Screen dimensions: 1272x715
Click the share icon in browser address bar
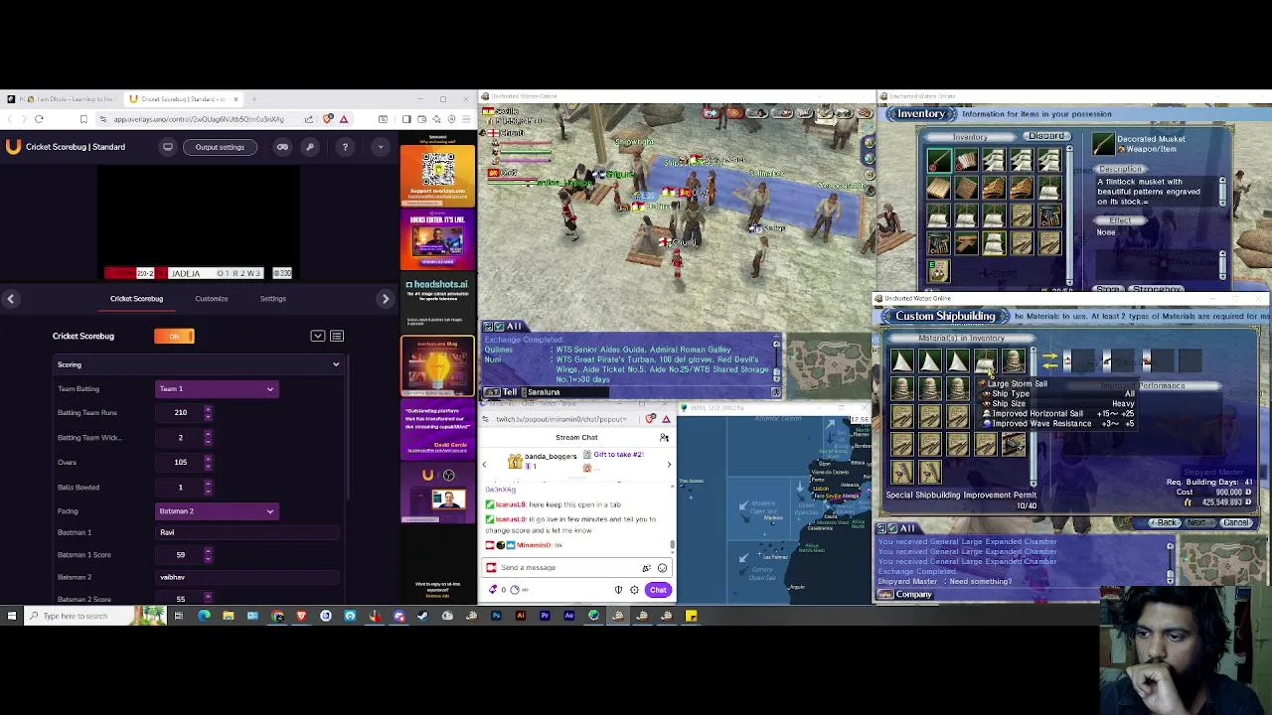pos(308,119)
